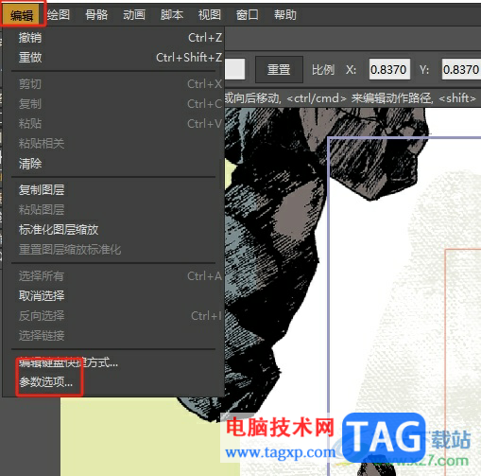Open the 窗口 menu
The image size is (481, 476).
(x=248, y=15)
